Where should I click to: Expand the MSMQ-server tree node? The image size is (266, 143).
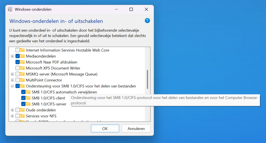click(x=12, y=74)
